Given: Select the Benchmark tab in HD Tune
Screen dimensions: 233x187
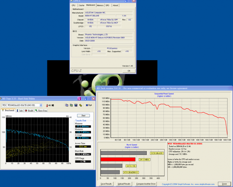Looking at the screenshot, I should (8, 110).
